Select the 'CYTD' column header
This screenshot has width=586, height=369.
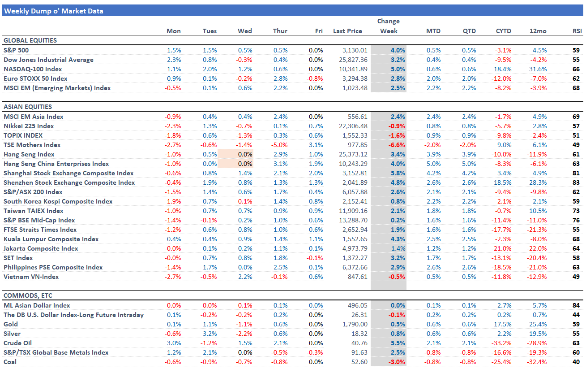504,31
